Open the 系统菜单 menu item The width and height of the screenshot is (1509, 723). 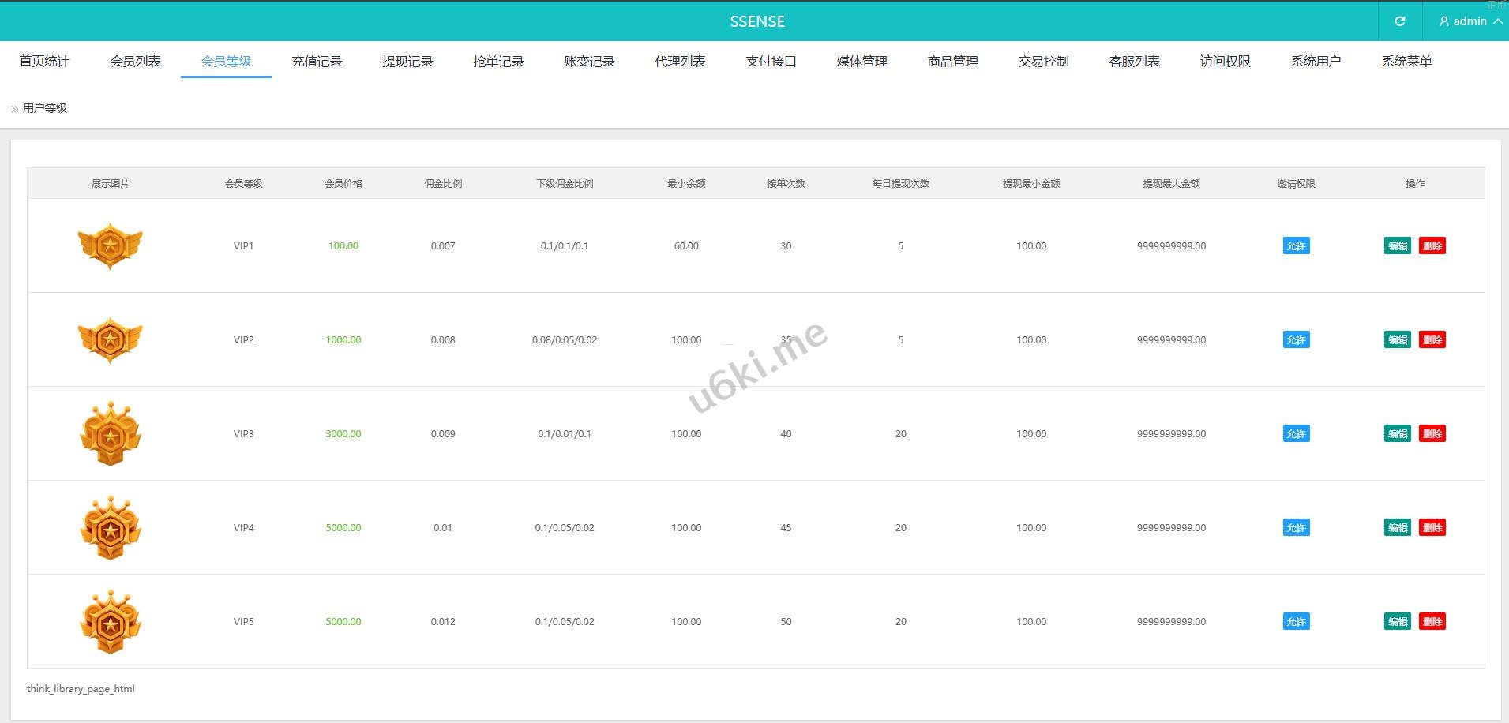(x=1406, y=61)
